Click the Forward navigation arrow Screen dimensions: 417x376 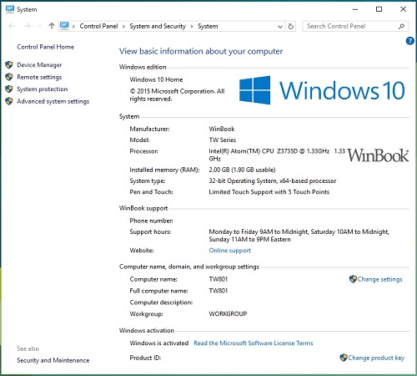28,26
